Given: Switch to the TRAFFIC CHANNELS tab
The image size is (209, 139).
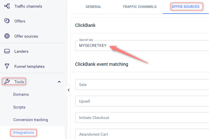Looking at the screenshot, I should [x=140, y=7].
